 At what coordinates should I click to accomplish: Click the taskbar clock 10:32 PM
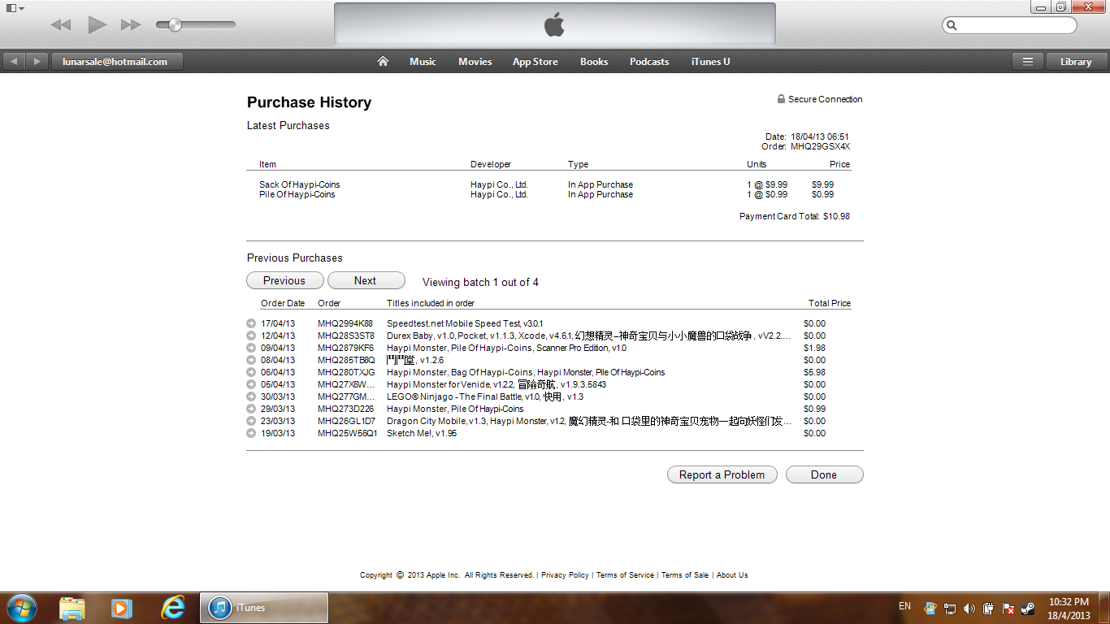(x=1069, y=602)
